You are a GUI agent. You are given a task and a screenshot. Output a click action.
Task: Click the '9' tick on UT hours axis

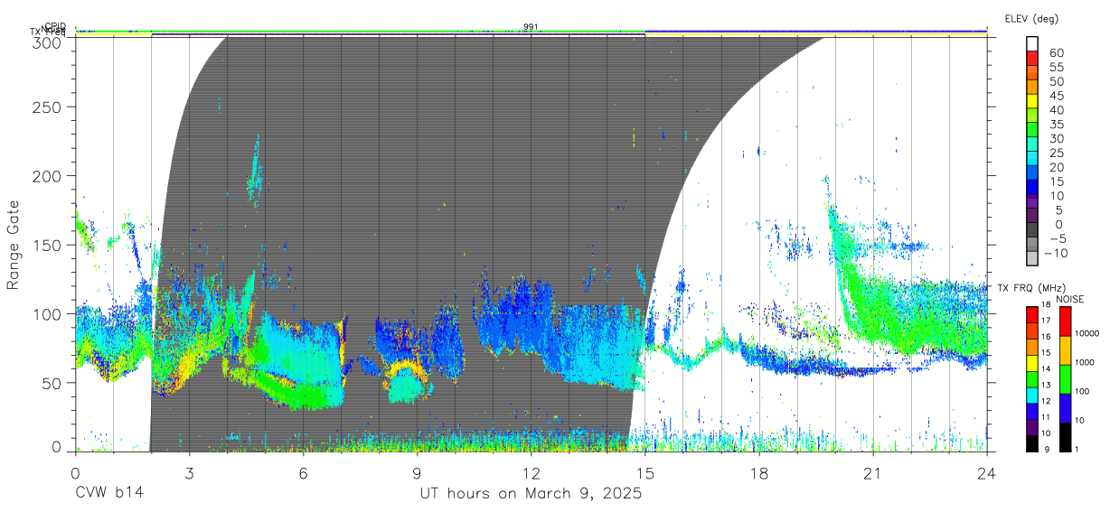click(417, 472)
